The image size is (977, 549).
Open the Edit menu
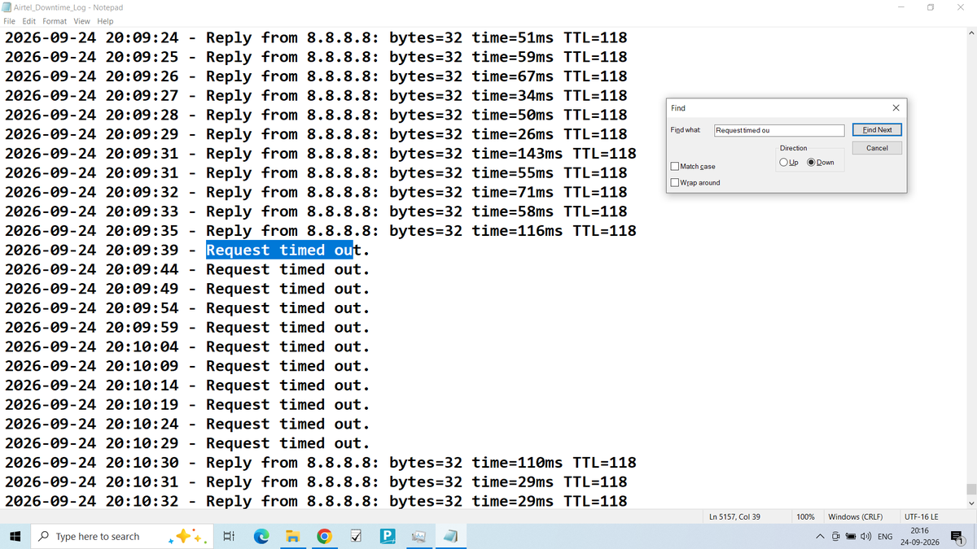click(29, 21)
